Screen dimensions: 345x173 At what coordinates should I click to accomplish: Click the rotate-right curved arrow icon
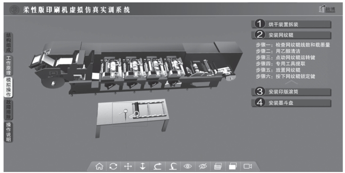pyautogui.click(x=158, y=166)
